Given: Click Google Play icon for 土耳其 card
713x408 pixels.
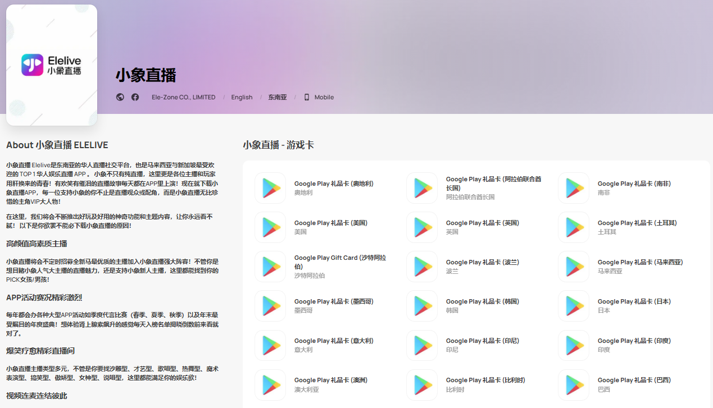Looking at the screenshot, I should (x=574, y=227).
